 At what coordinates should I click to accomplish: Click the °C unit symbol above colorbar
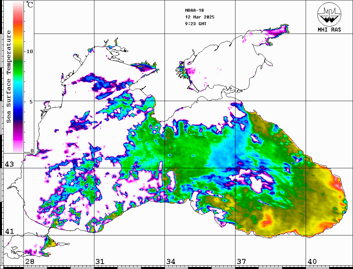30,5
